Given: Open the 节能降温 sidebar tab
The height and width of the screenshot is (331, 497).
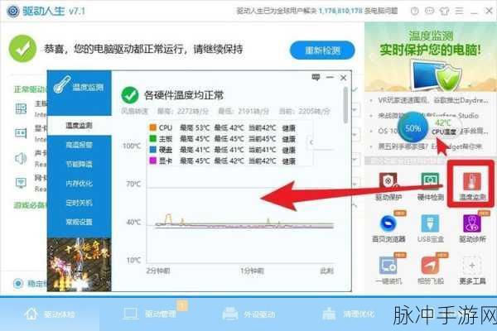Looking at the screenshot, I should point(80,164).
